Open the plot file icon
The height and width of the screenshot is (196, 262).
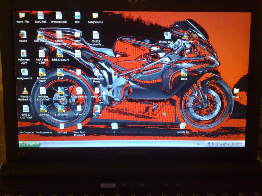coord(79,72)
